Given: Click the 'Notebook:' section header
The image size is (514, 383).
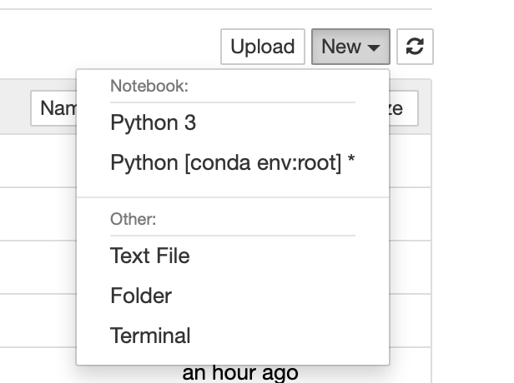Looking at the screenshot, I should [x=149, y=86].
